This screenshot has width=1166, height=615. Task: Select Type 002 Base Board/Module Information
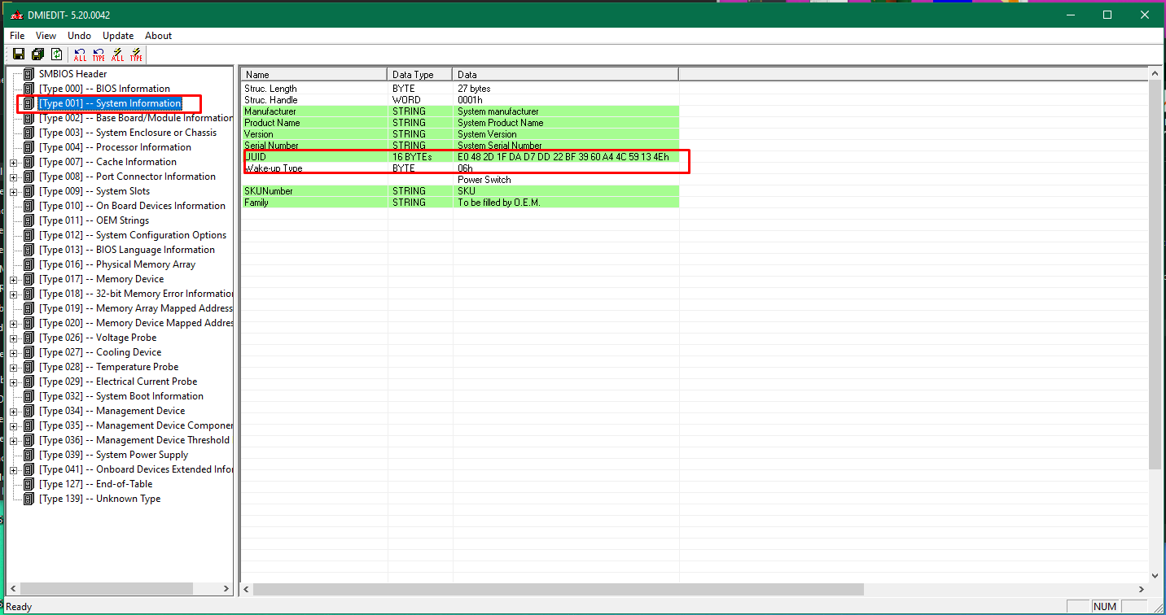pyautogui.click(x=136, y=118)
